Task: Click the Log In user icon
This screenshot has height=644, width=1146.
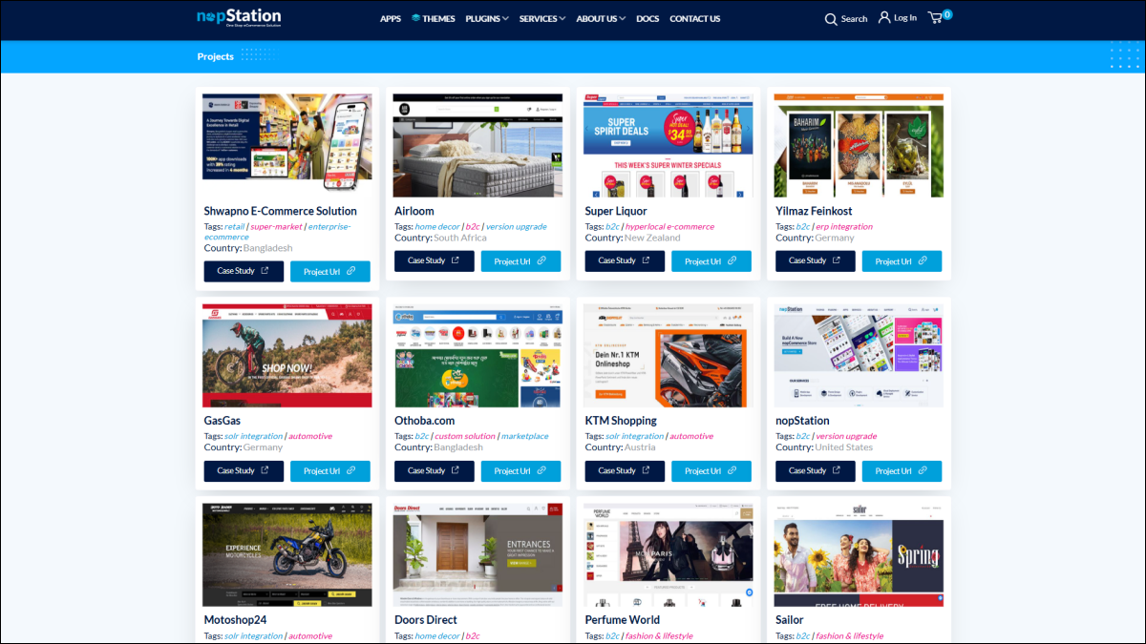Action: 884,17
